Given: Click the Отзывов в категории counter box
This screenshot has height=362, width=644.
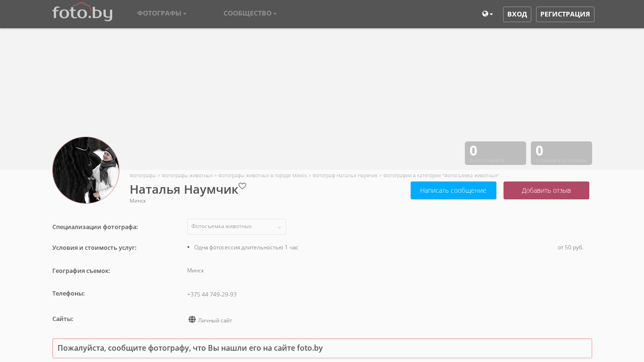Looking at the screenshot, I should (561, 153).
